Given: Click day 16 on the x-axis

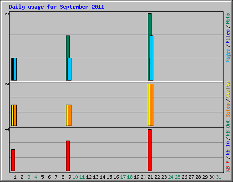Looking at the screenshot, I should tap(116, 177).
